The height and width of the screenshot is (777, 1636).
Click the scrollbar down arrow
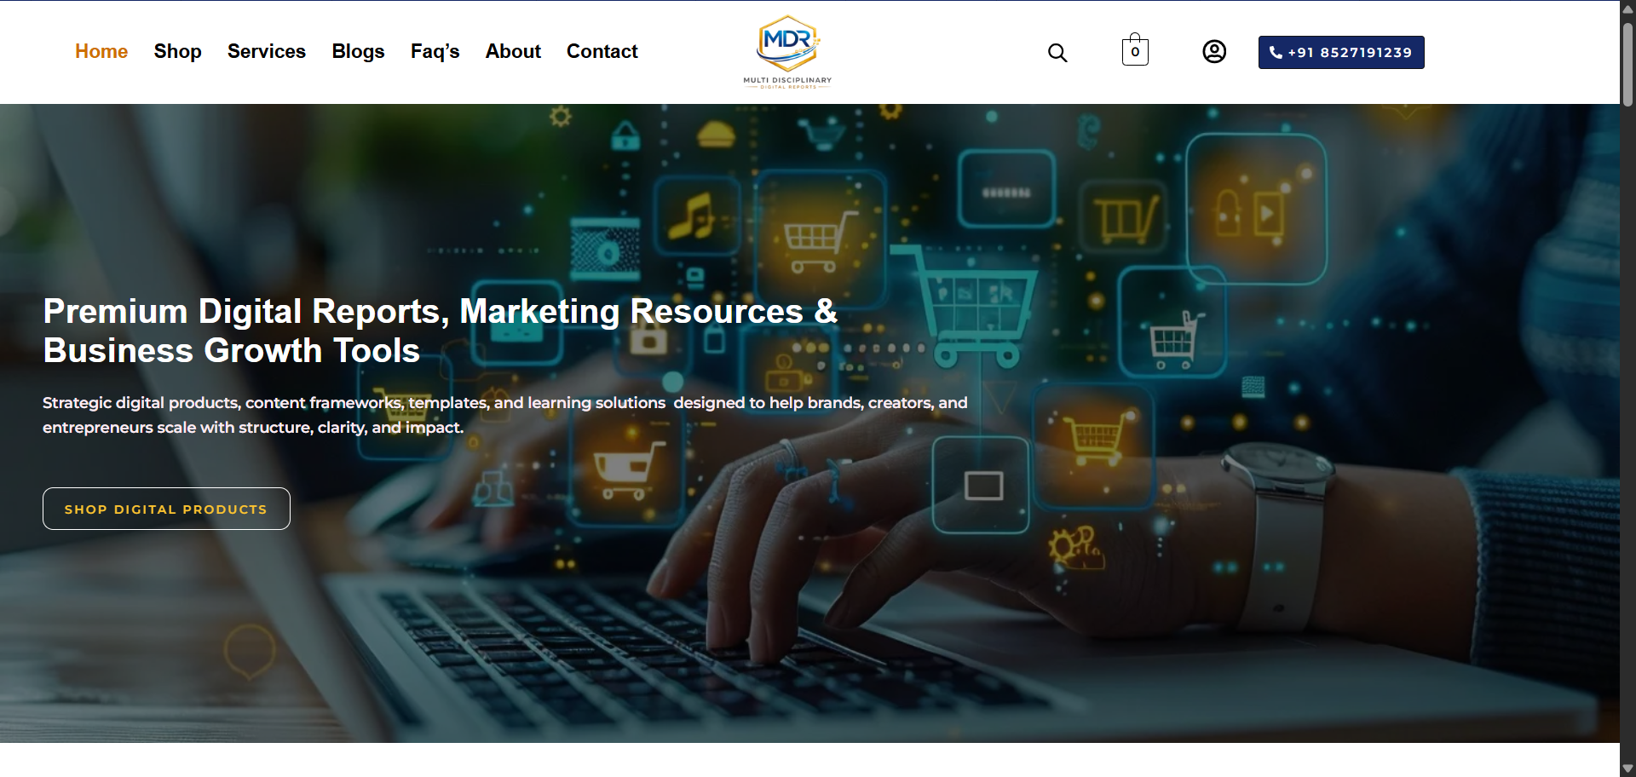1627,768
